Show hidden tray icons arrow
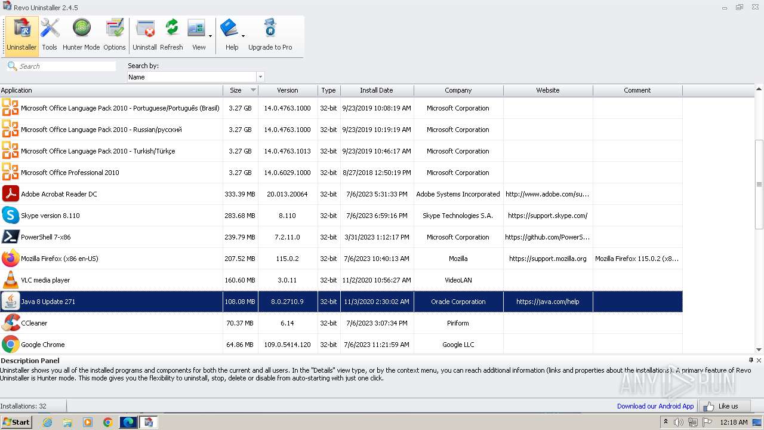 pyautogui.click(x=665, y=422)
